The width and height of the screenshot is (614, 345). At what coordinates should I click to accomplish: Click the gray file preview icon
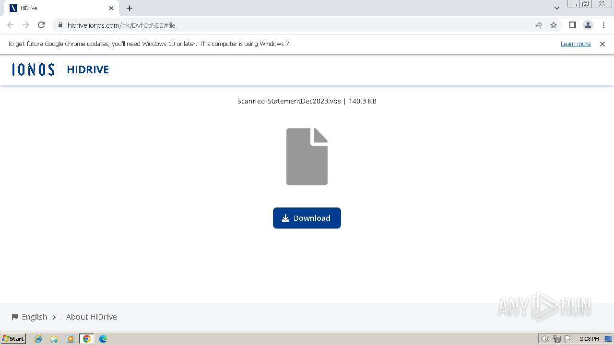point(307,157)
